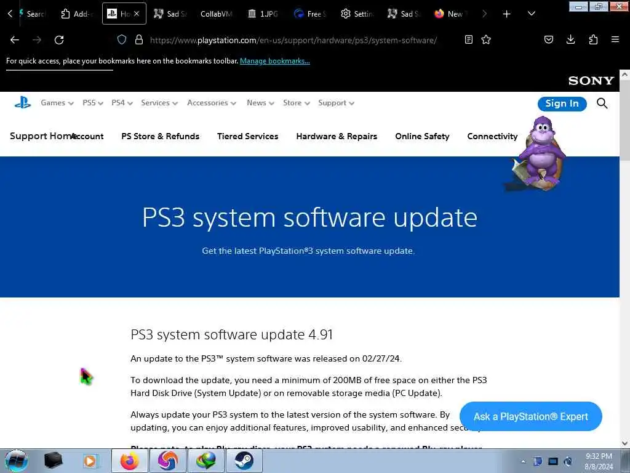Switch to the Add-ons tab
The height and width of the screenshot is (473, 630).
click(76, 14)
